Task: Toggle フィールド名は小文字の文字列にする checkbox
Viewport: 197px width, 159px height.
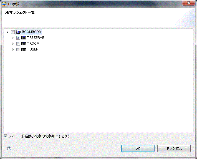Action: [5, 136]
